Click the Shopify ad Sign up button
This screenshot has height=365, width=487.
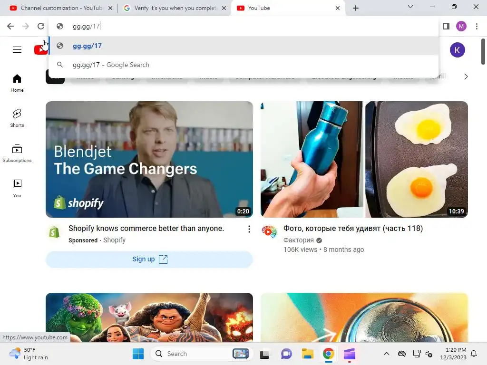tap(149, 259)
